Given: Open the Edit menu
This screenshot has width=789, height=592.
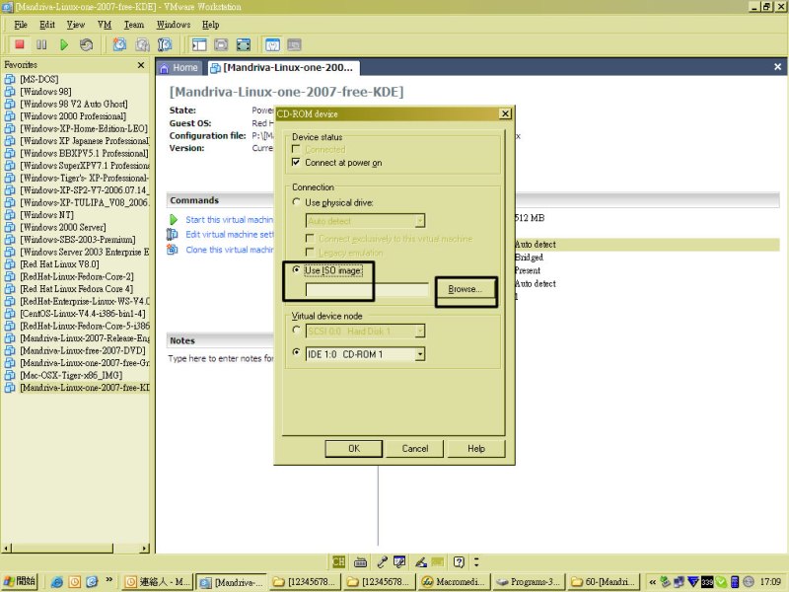Looking at the screenshot, I should [x=47, y=25].
